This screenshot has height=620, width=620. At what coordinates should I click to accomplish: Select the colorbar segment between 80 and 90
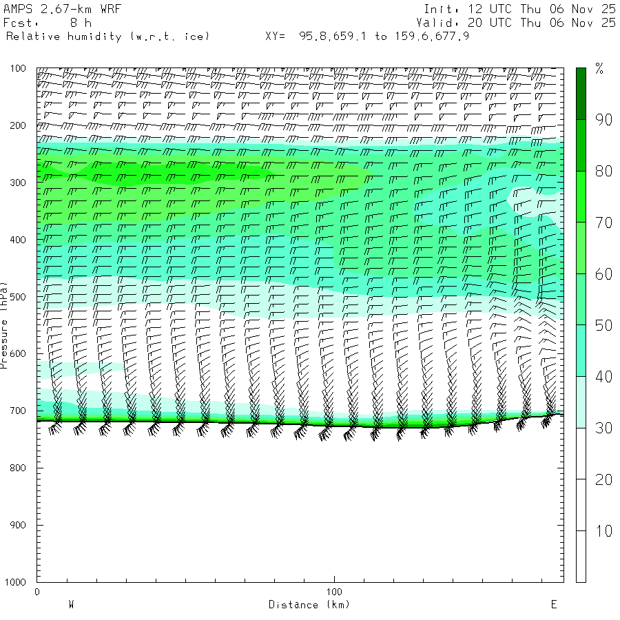tap(581, 145)
